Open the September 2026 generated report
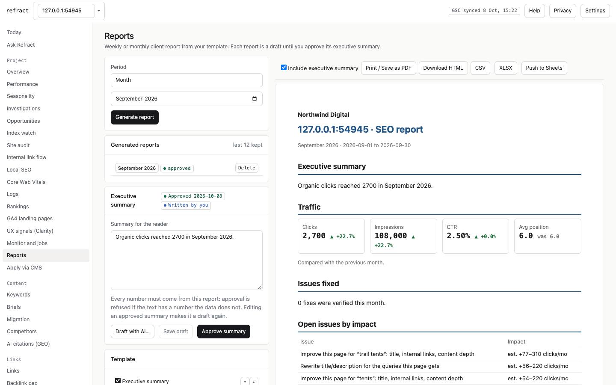The height and width of the screenshot is (385, 616). pos(137,168)
